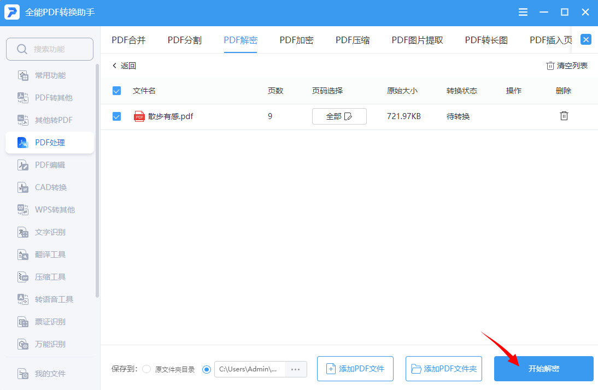Open 翻译工具 sidebar category
Screen dimensions: 598x390
[x=50, y=255]
